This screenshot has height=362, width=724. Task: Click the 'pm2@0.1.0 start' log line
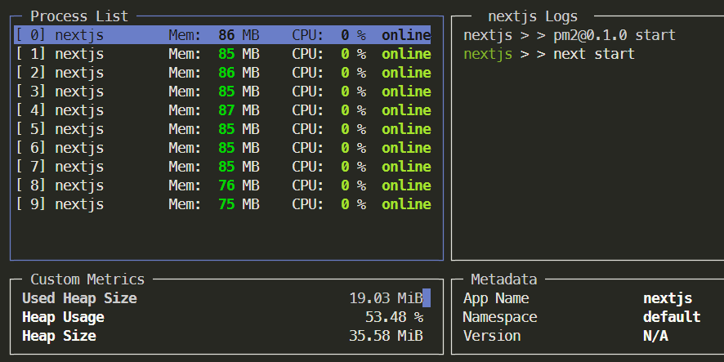click(x=570, y=35)
